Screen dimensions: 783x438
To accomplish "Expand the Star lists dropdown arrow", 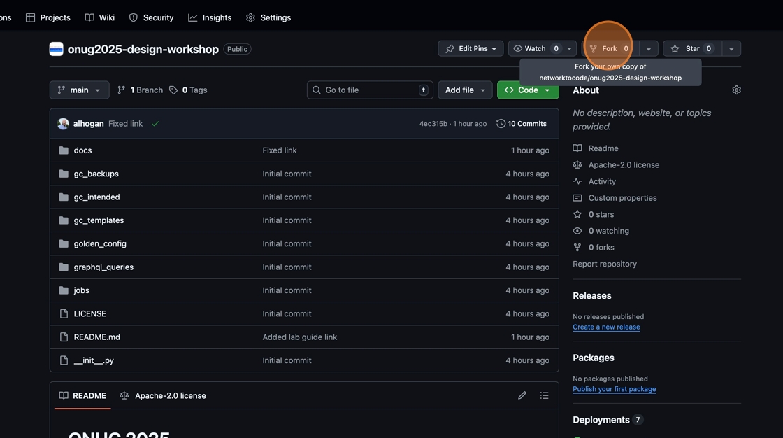I will click(731, 48).
